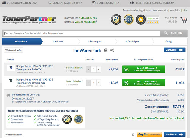Screen dimensions: 190x138
Task: Click the people icon beside 1.000.000 Kunden
Action: point(132,3)
